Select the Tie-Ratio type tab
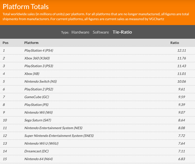Screen dimensions: 195x164 [122, 32]
